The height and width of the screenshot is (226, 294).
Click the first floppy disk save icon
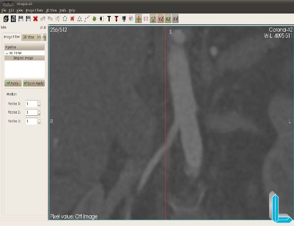click(x=21, y=19)
